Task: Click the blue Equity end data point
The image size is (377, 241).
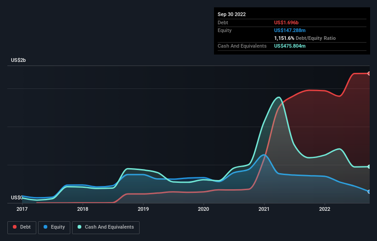Action: [369, 192]
